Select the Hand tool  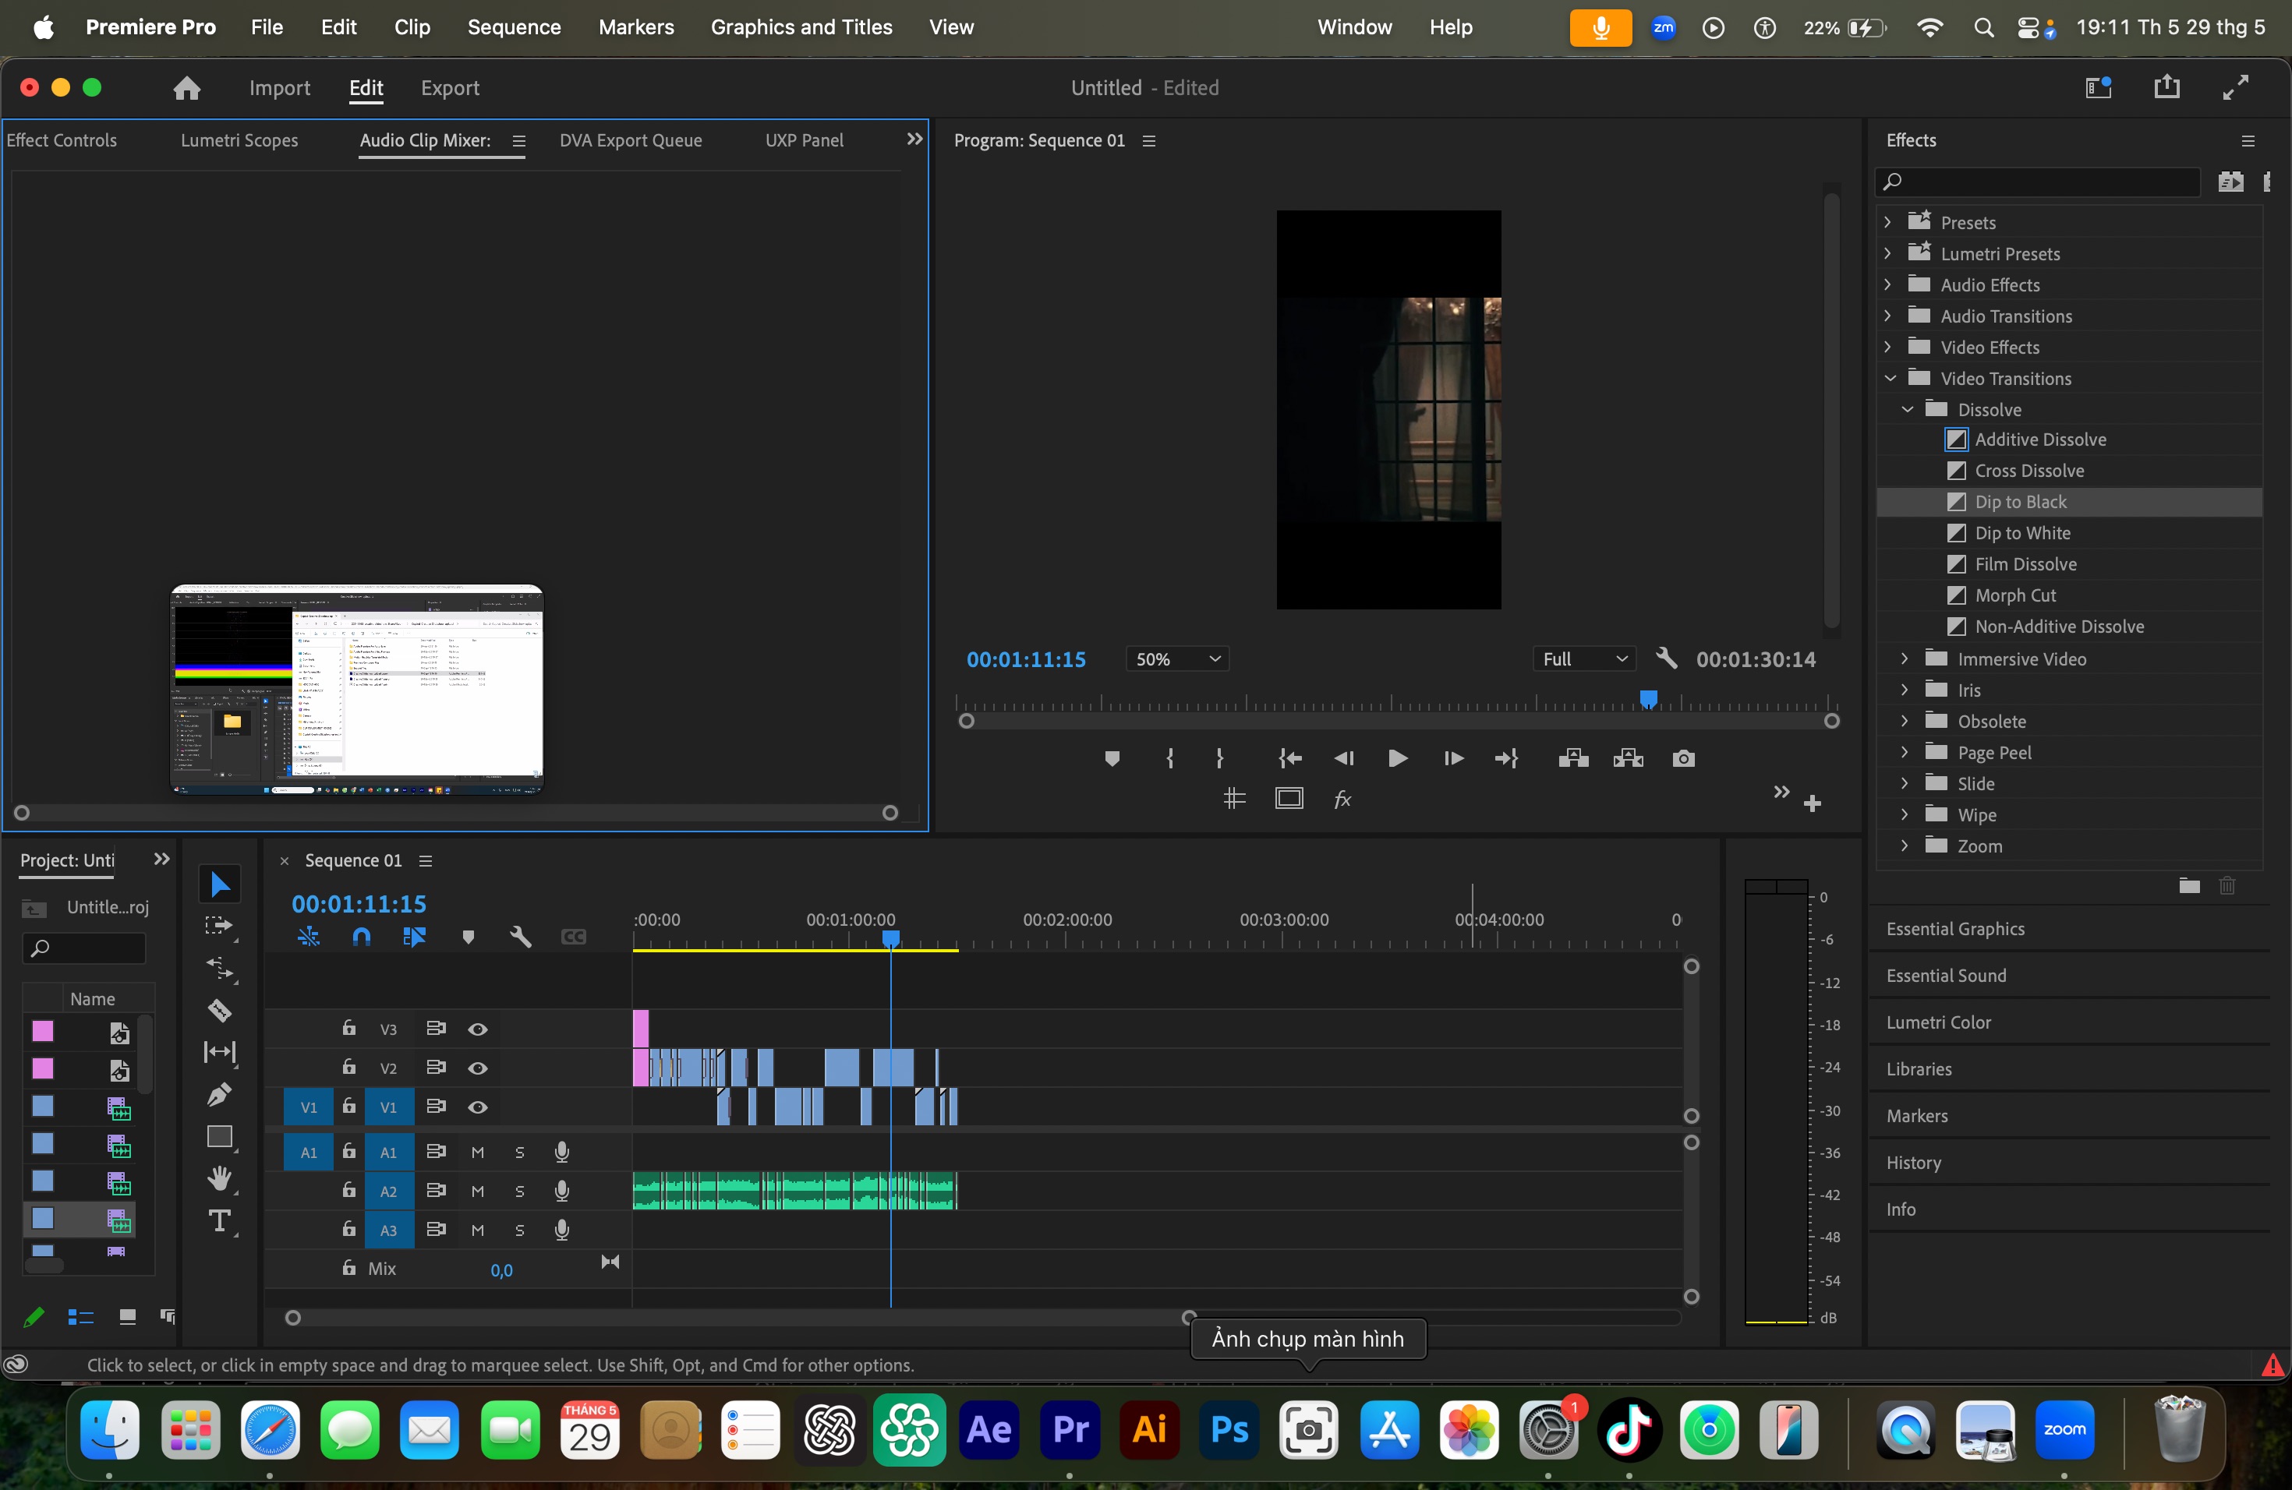click(x=220, y=1178)
